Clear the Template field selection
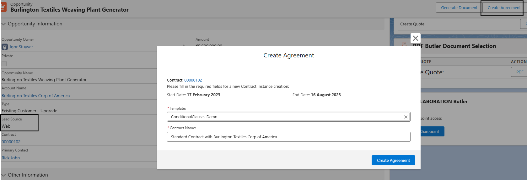 pyautogui.click(x=406, y=117)
